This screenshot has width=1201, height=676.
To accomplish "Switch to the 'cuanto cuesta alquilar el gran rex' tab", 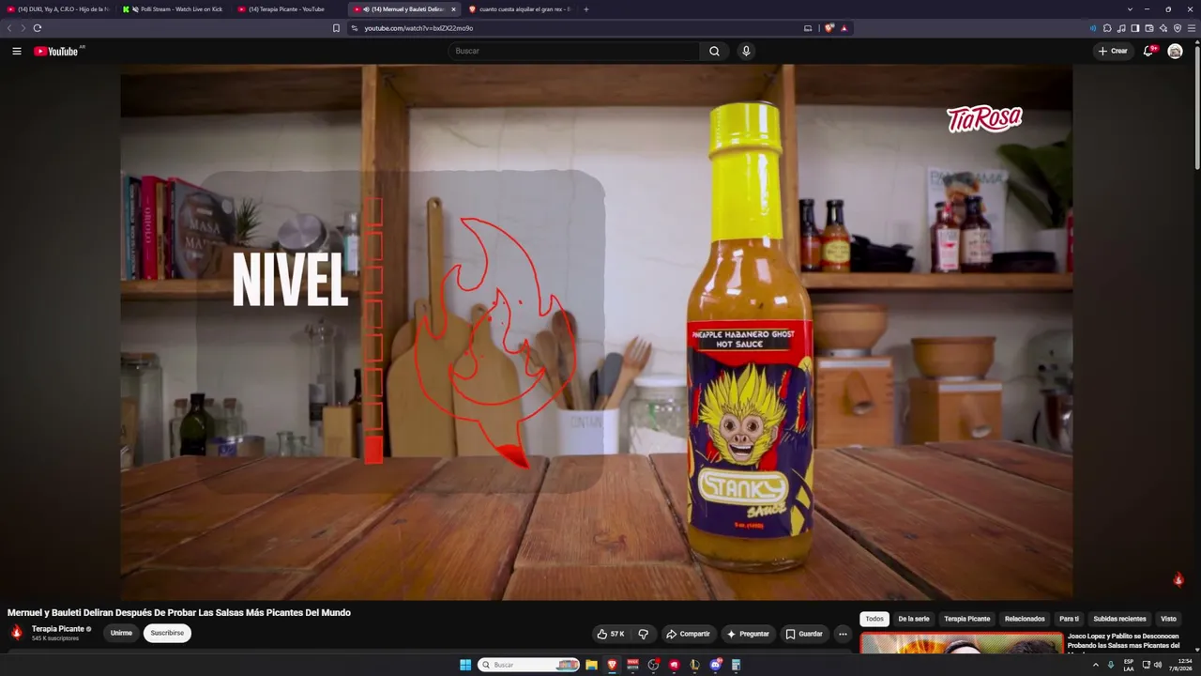I will pyautogui.click(x=521, y=9).
